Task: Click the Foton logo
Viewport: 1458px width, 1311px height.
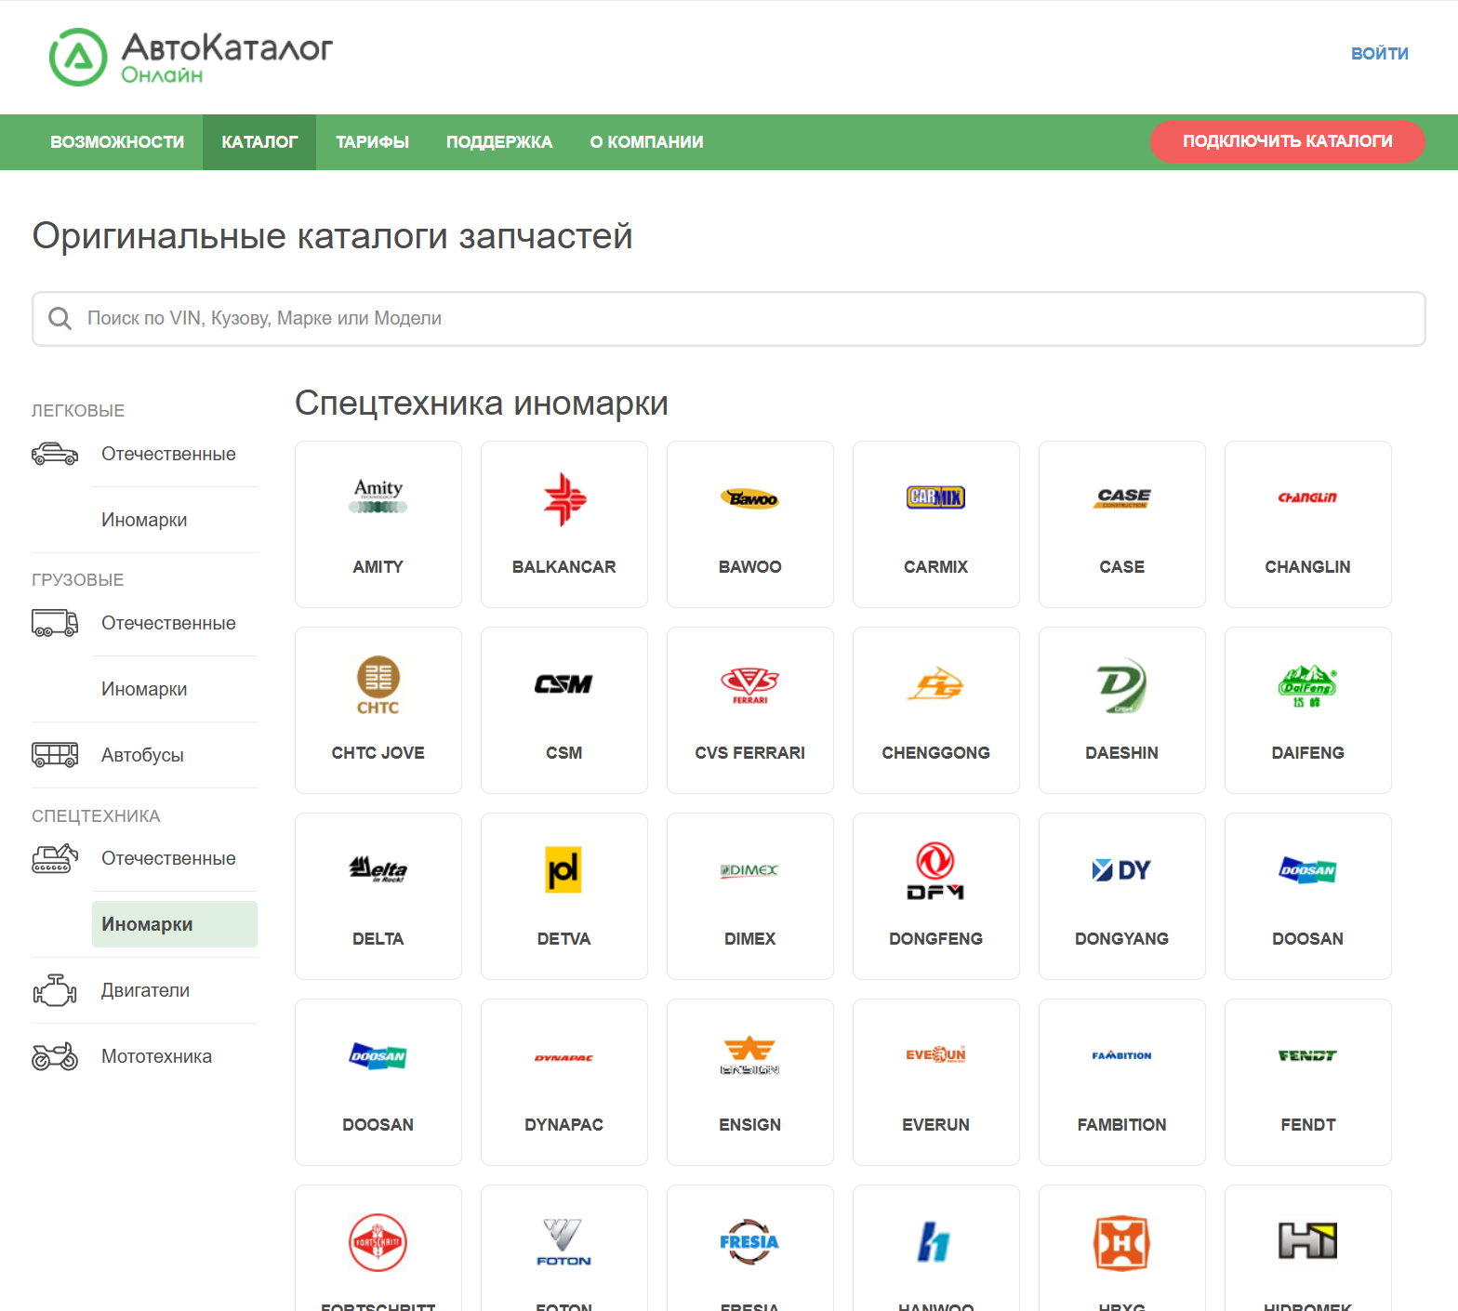Action: point(564,1242)
